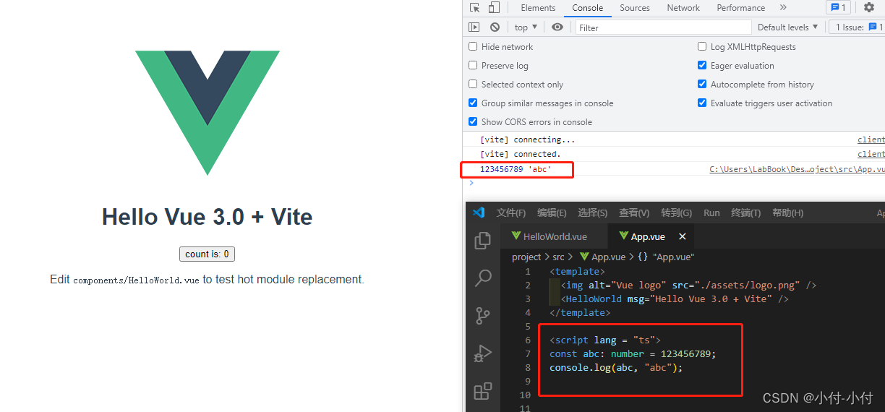Open the 1 Issue button
Viewport: 885px width, 412px height.
pyautogui.click(x=856, y=27)
